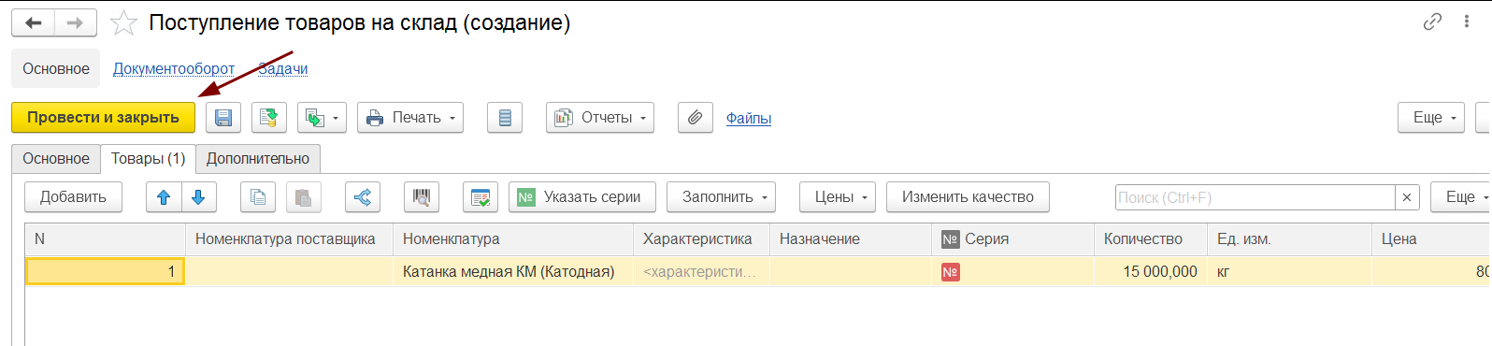Viewport: 1492px width, 346px height.
Task: Click the split row icon
Action: pos(363,197)
